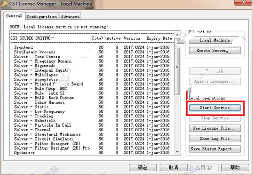Select the Solver - Particle In Cell row

pos(92,125)
